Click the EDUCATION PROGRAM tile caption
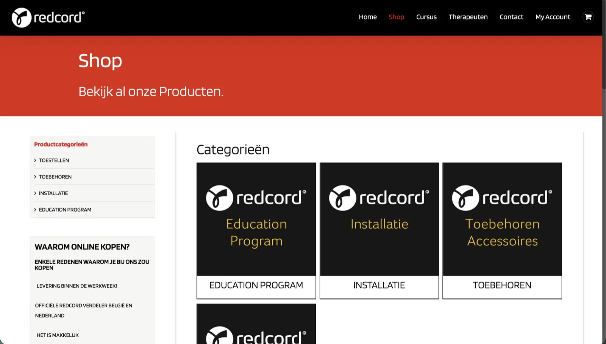Screen dimensions: 606x344 coord(256,285)
